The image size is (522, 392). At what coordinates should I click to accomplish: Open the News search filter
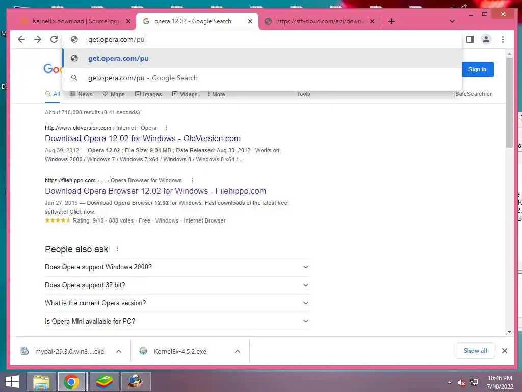(x=81, y=94)
